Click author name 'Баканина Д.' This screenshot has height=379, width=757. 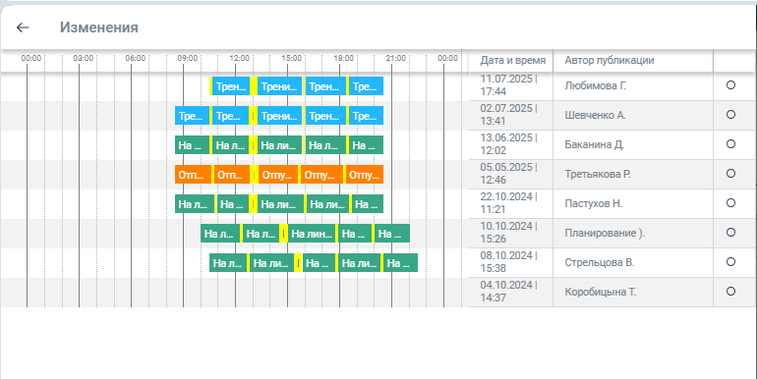595,144
